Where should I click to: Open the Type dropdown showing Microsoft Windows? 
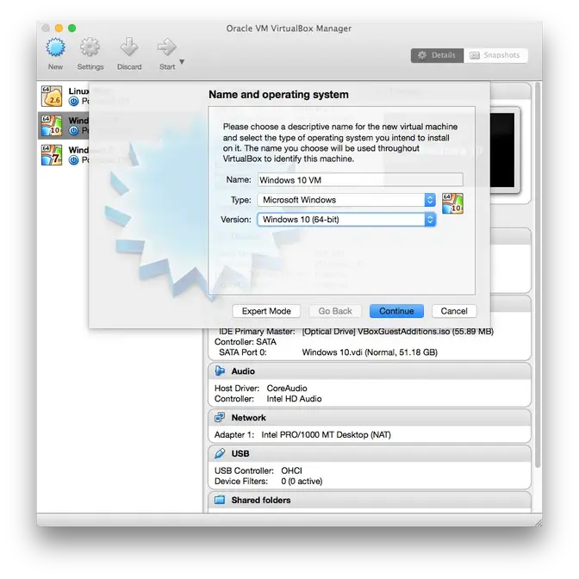[x=346, y=200]
